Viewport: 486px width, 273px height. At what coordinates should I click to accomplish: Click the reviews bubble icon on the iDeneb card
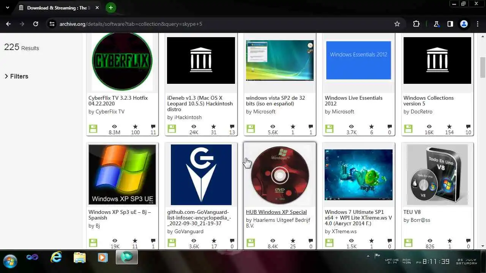[x=232, y=126]
